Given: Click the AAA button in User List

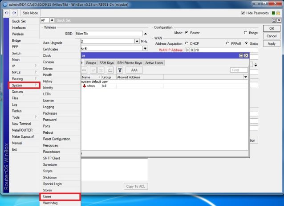Looking at the screenshot, I should click(134, 70).
